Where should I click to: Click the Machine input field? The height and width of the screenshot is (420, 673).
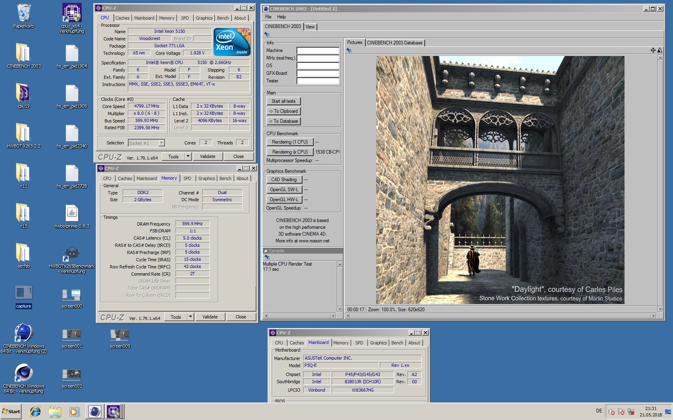click(x=318, y=50)
